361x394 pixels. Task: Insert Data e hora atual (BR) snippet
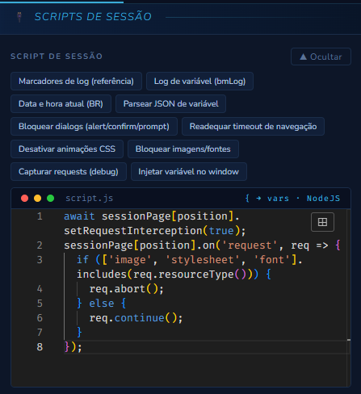(x=61, y=103)
